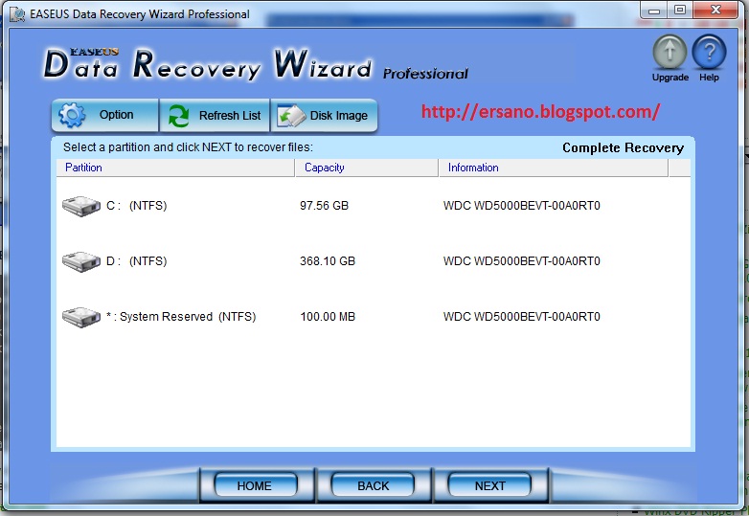Image resolution: width=749 pixels, height=516 pixels.
Task: Minimize the EASEUS window
Action: click(x=654, y=11)
